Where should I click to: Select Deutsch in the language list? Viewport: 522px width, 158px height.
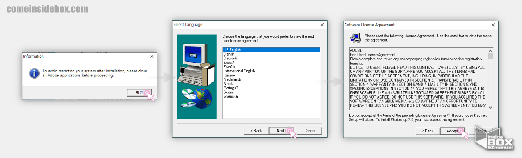[x=230, y=58]
